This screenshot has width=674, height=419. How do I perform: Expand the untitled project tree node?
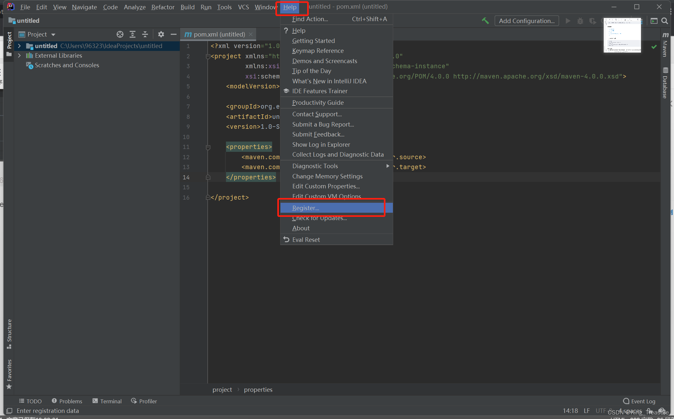[x=19, y=46]
